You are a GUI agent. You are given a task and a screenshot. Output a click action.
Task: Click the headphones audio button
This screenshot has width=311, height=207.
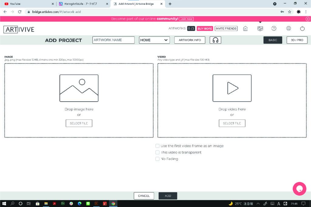click(x=215, y=40)
